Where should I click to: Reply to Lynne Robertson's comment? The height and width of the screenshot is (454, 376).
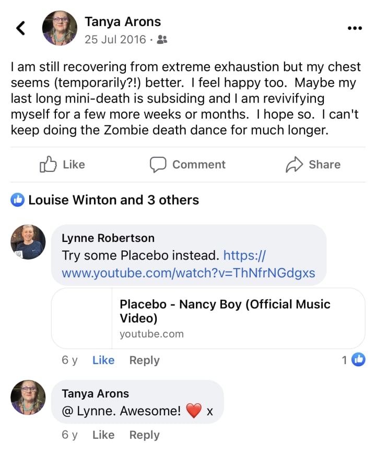click(144, 360)
